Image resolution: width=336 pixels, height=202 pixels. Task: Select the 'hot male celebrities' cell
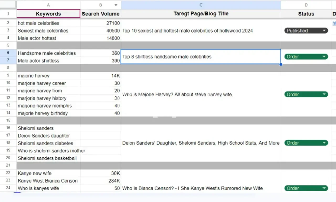coord(48,23)
